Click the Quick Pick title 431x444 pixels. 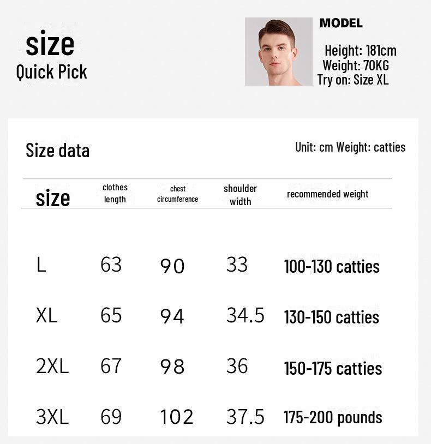coord(51,72)
